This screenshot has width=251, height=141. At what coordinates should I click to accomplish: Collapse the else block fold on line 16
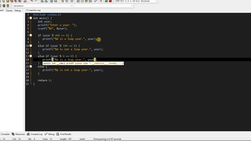click(31, 67)
